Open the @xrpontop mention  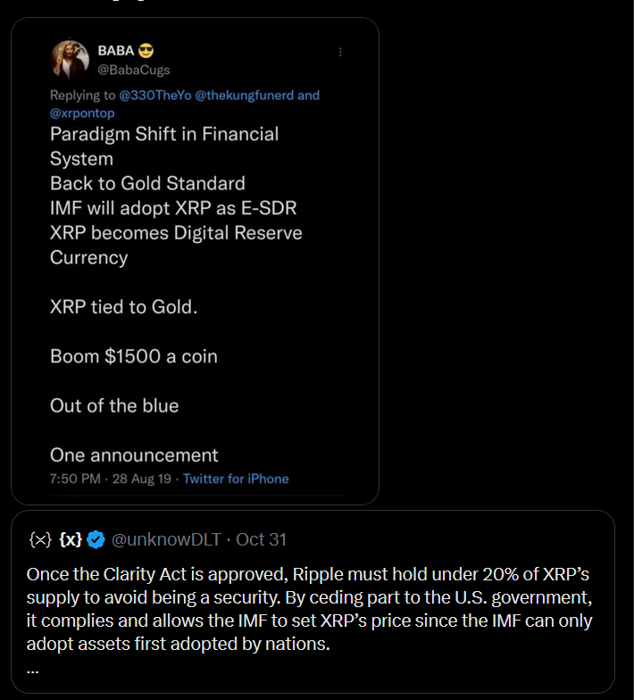coord(82,113)
